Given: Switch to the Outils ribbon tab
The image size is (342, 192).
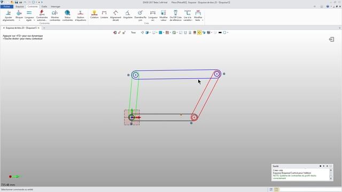Looking at the screenshot, I should [44, 6].
